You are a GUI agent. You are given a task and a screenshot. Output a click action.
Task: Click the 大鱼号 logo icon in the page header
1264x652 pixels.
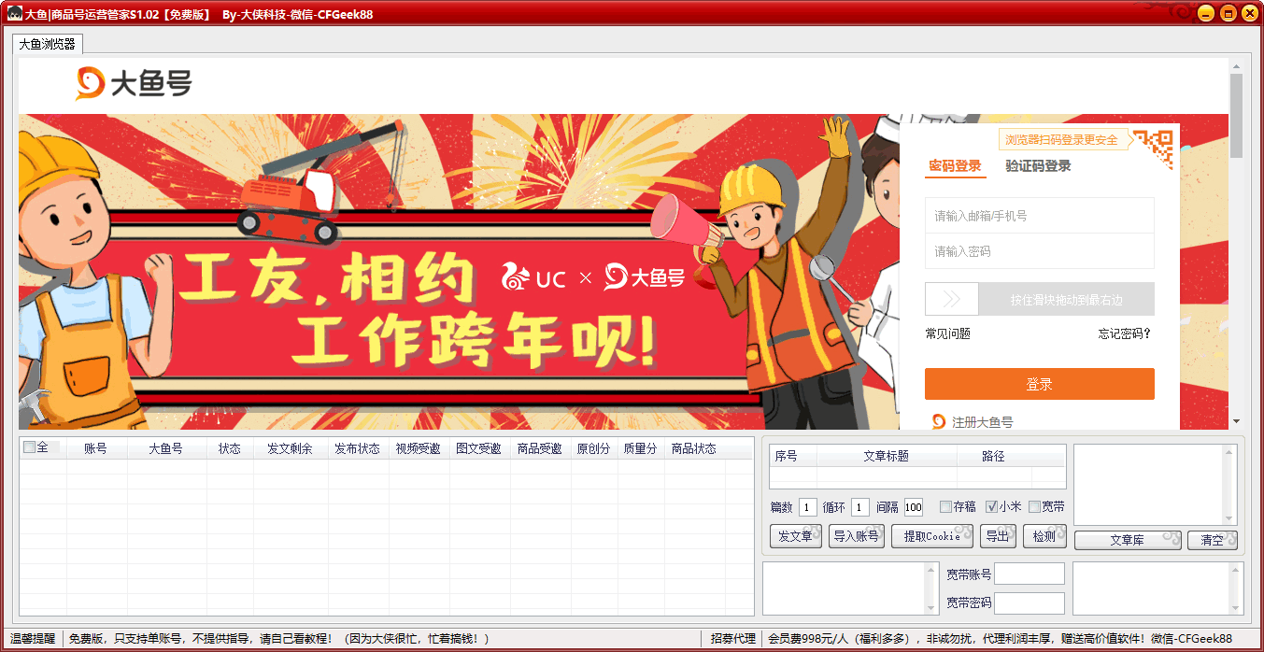point(134,84)
